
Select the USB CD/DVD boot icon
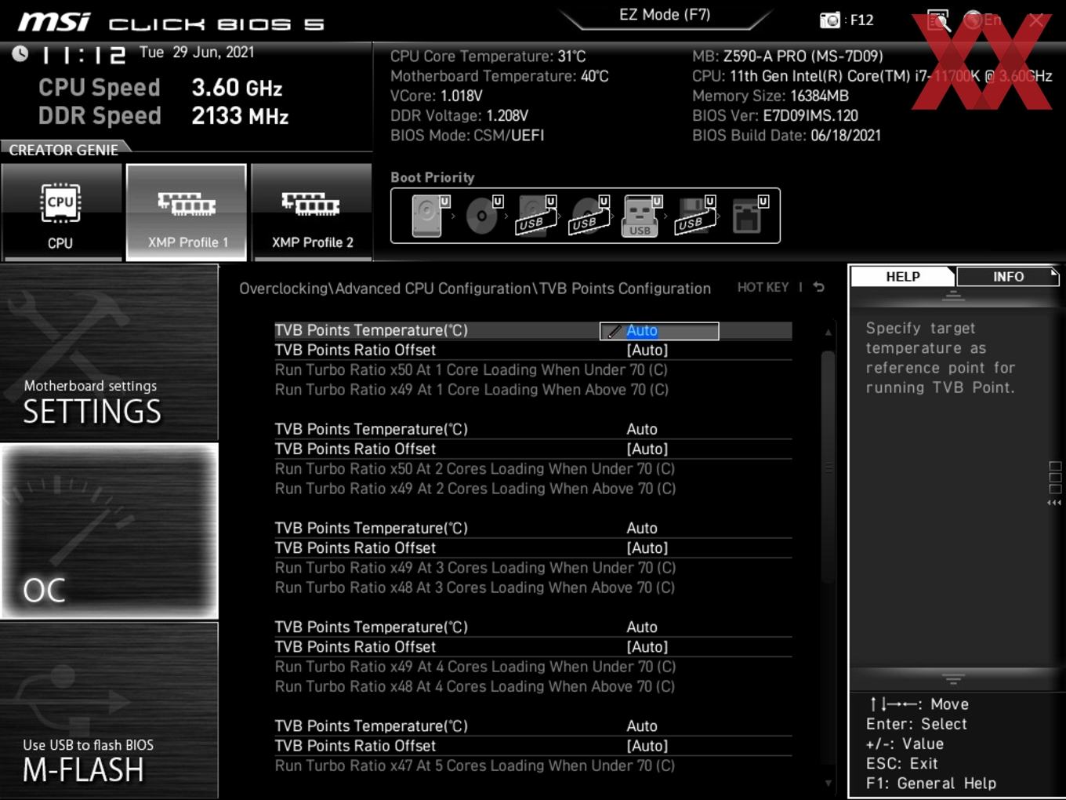(589, 216)
